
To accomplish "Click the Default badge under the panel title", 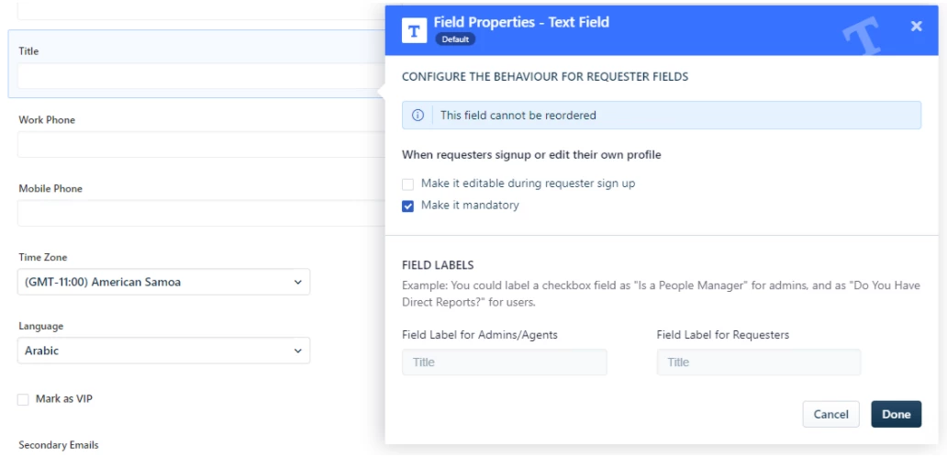I will (455, 39).
